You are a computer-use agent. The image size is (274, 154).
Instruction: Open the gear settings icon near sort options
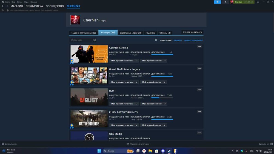156,40
